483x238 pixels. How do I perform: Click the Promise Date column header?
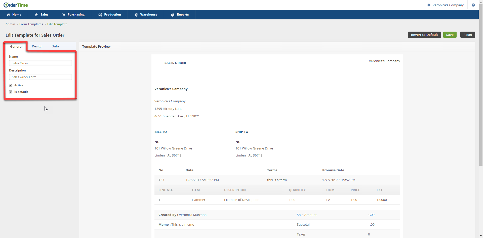(333, 170)
